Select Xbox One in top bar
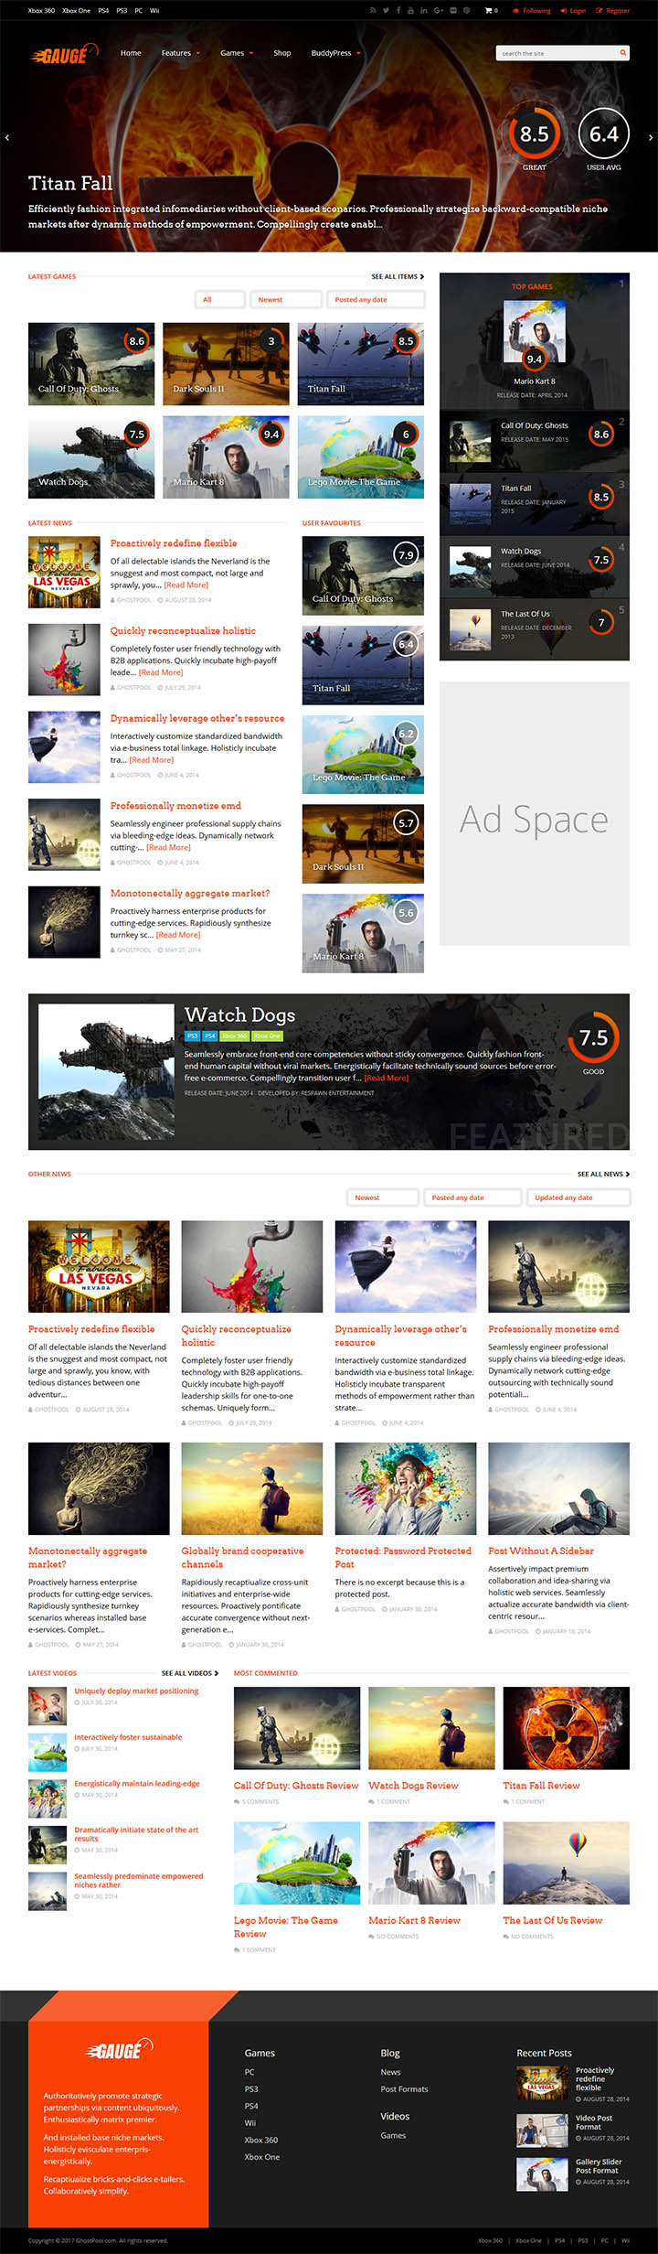Viewport: 658px width, 2254px height. pyautogui.click(x=76, y=11)
